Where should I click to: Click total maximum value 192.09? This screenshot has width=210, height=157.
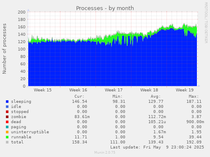click(194, 142)
